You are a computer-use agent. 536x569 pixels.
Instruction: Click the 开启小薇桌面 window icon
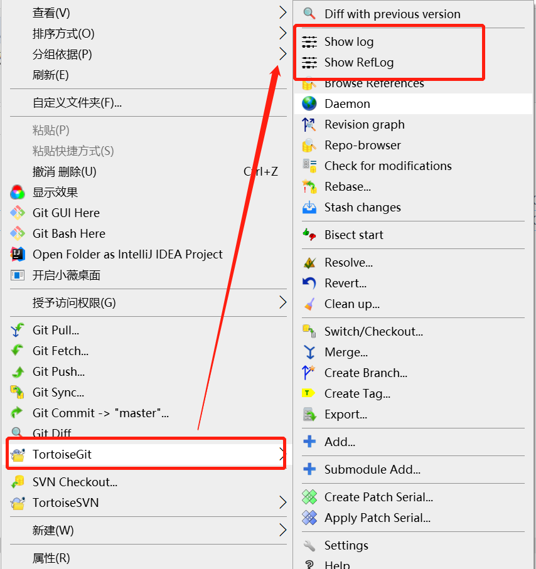tap(18, 275)
